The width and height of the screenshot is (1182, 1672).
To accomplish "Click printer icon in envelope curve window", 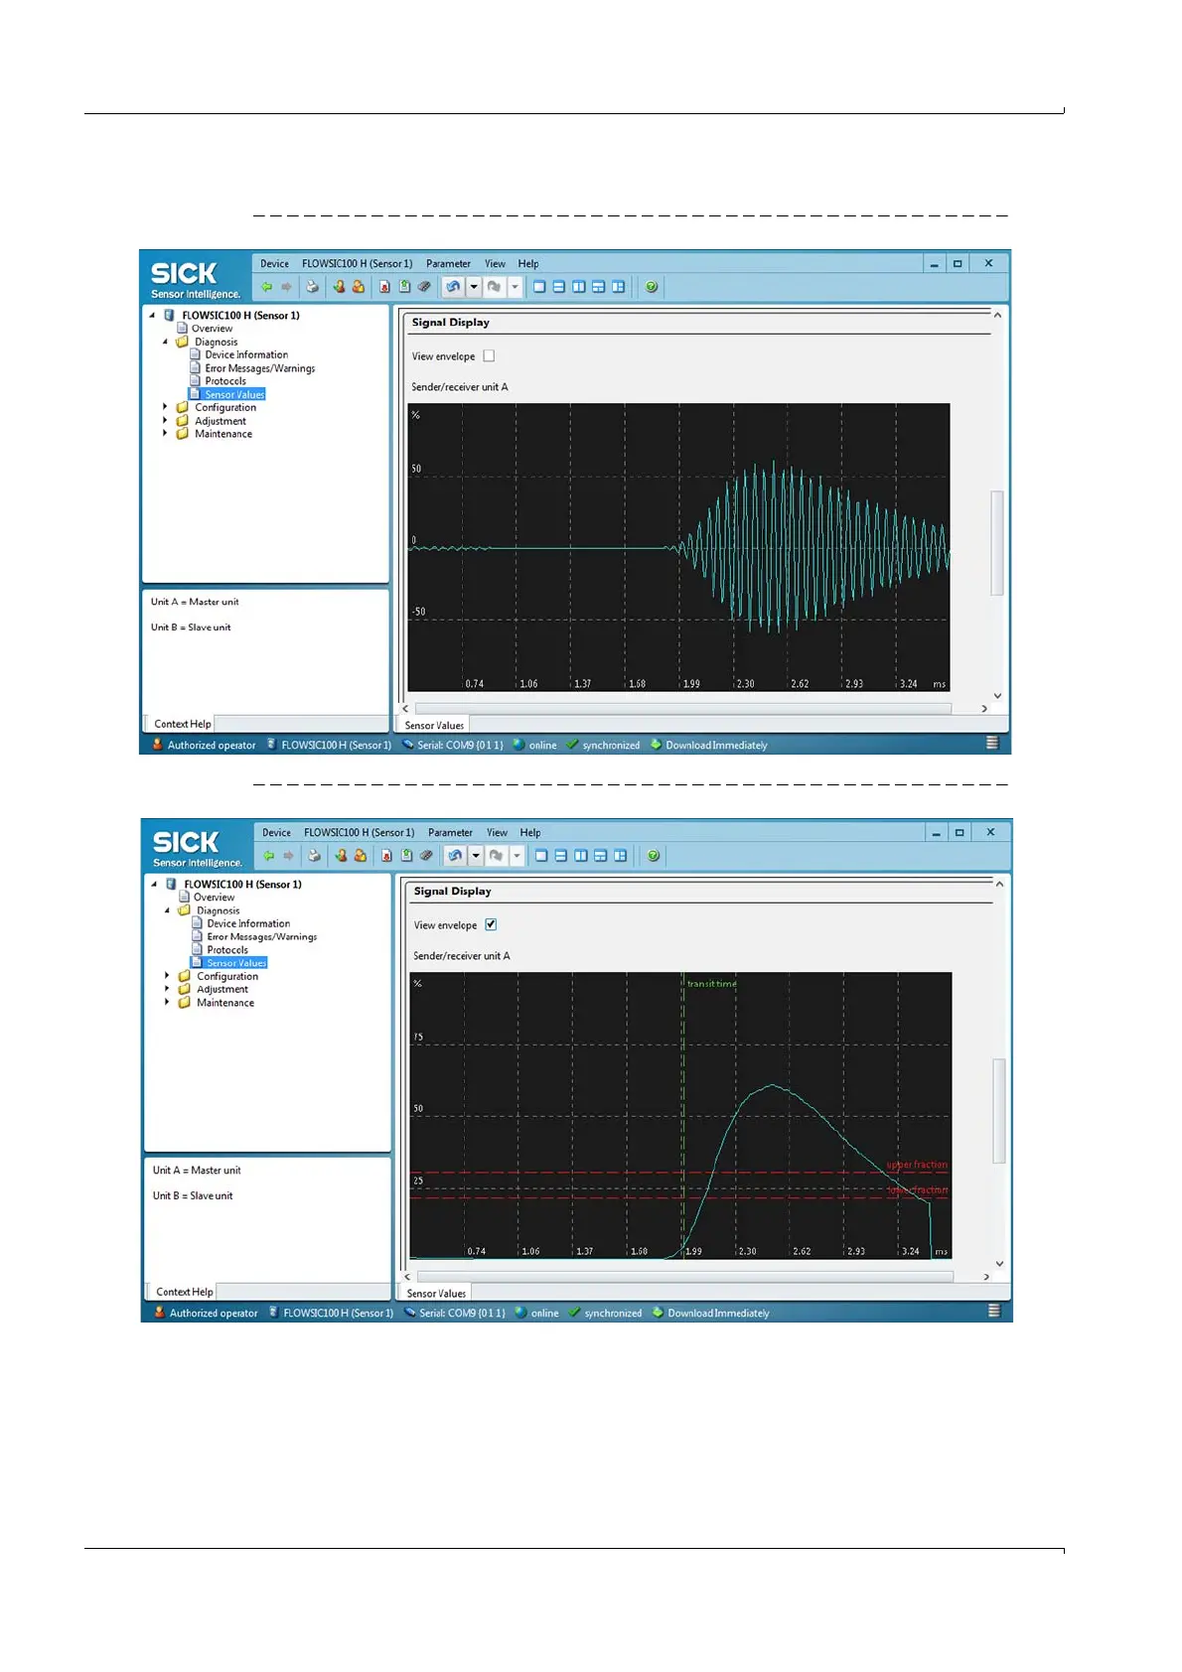I will [x=314, y=856].
